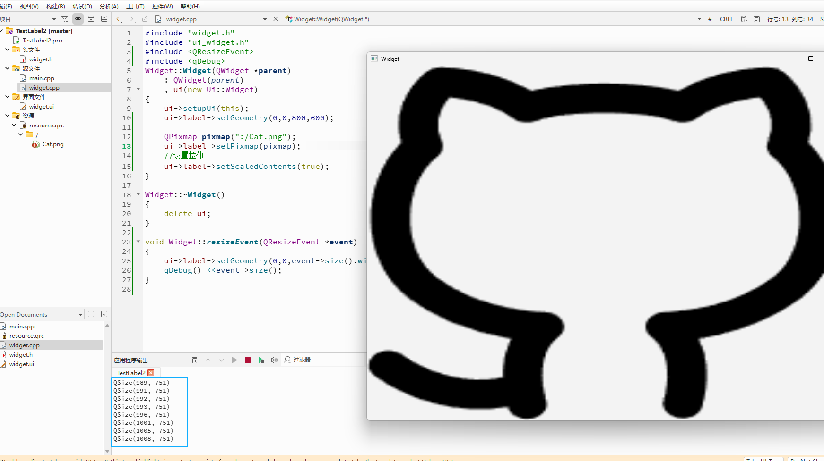
Task: Go forward to next editor location
Action: (x=132, y=19)
